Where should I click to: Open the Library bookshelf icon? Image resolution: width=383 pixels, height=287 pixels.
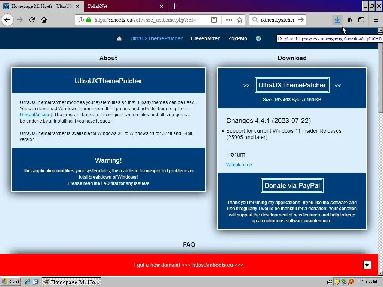[x=349, y=20]
